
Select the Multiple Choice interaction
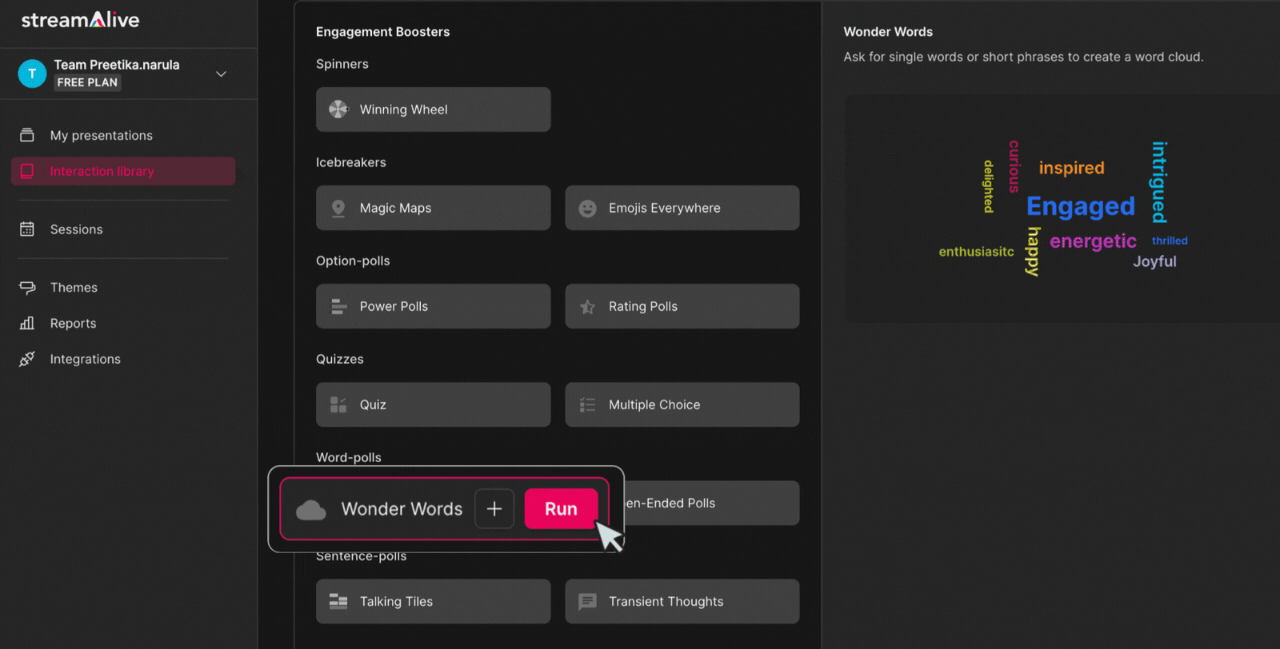tap(682, 404)
